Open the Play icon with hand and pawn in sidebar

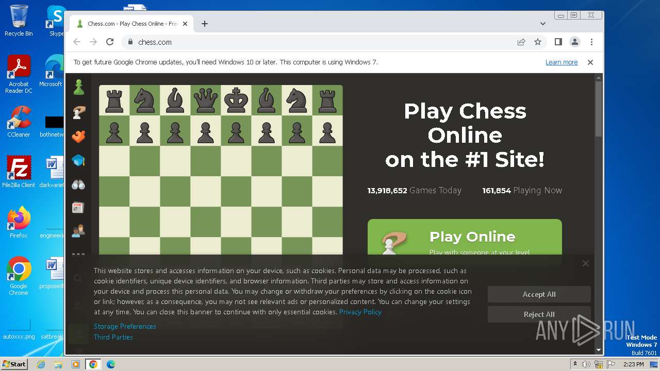(78, 112)
